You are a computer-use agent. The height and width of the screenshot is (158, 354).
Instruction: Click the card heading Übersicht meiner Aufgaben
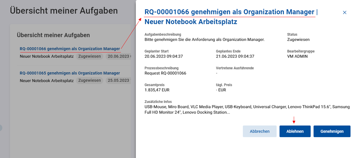(x=53, y=35)
